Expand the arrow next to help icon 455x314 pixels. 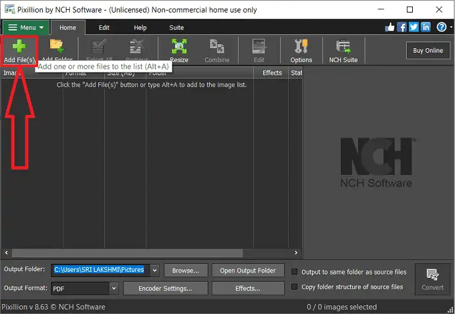tap(451, 27)
